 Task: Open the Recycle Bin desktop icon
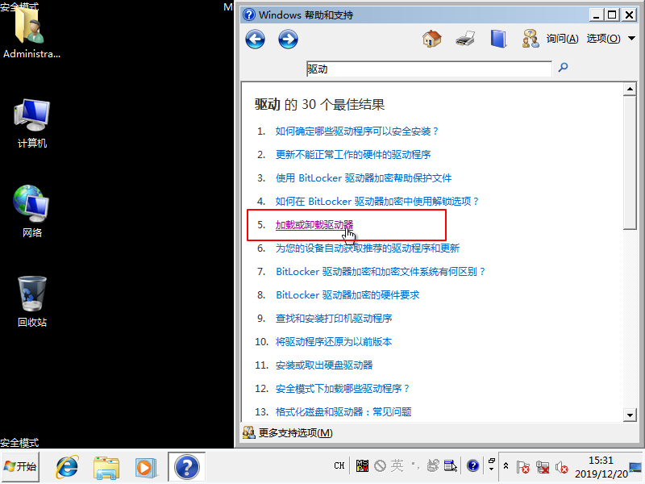tap(32, 300)
